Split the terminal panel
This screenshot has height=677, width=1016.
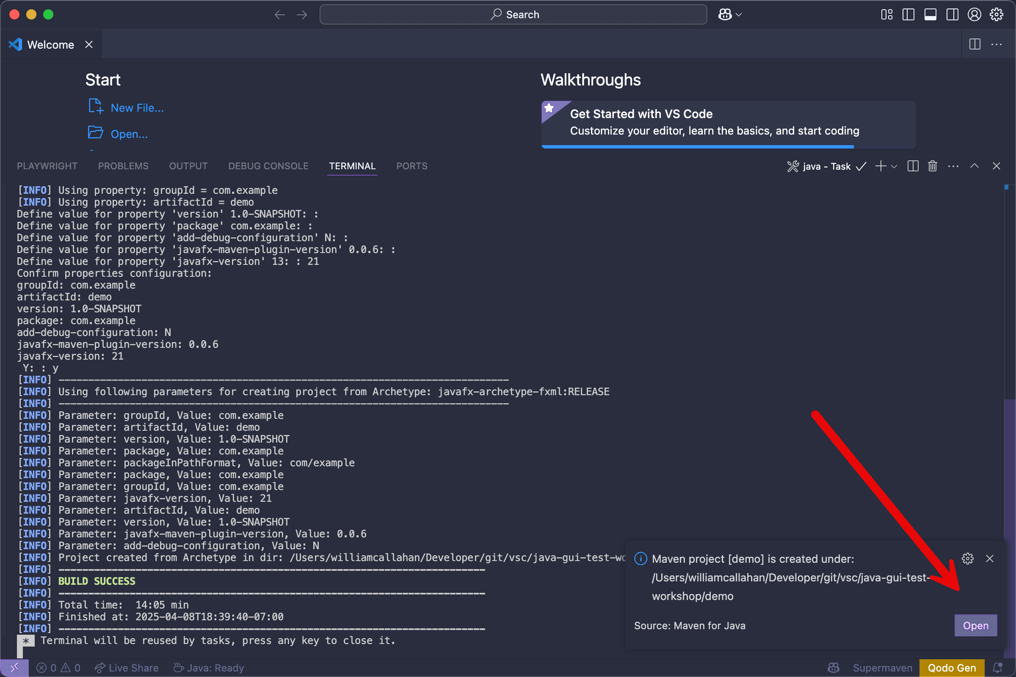point(912,166)
